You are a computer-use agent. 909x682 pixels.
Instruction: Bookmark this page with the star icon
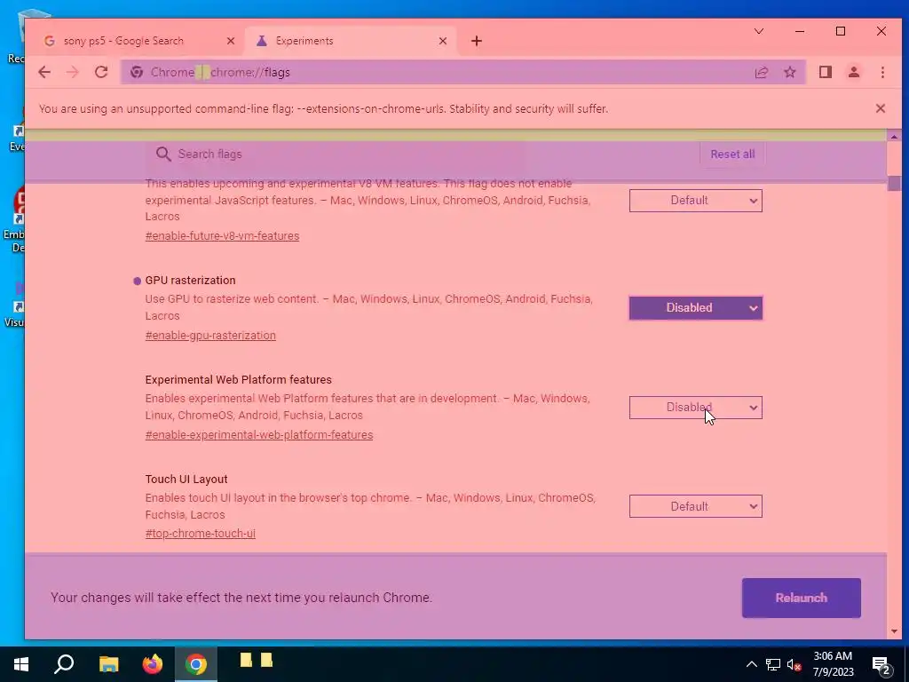point(789,72)
